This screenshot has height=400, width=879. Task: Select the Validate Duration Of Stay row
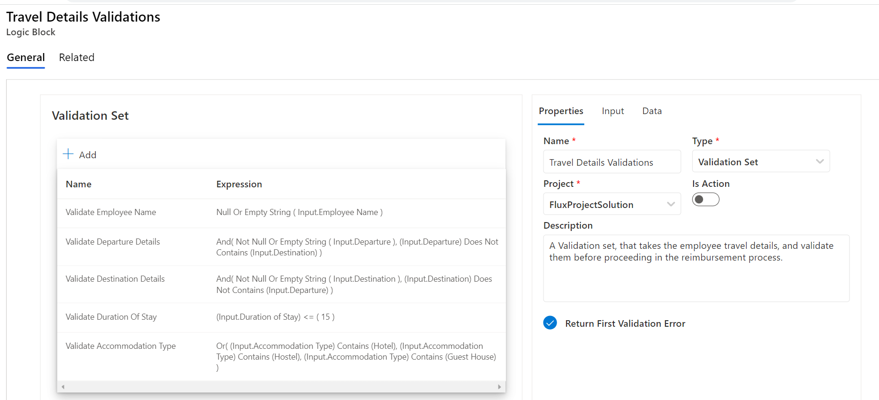pyautogui.click(x=281, y=317)
